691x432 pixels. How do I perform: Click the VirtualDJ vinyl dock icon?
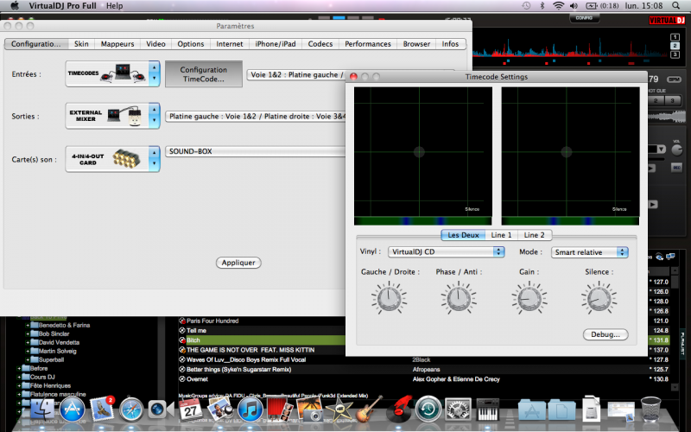coord(398,409)
